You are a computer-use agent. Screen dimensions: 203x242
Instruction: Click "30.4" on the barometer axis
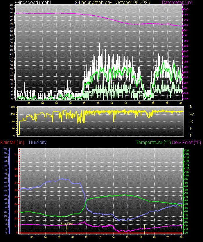(186, 15)
